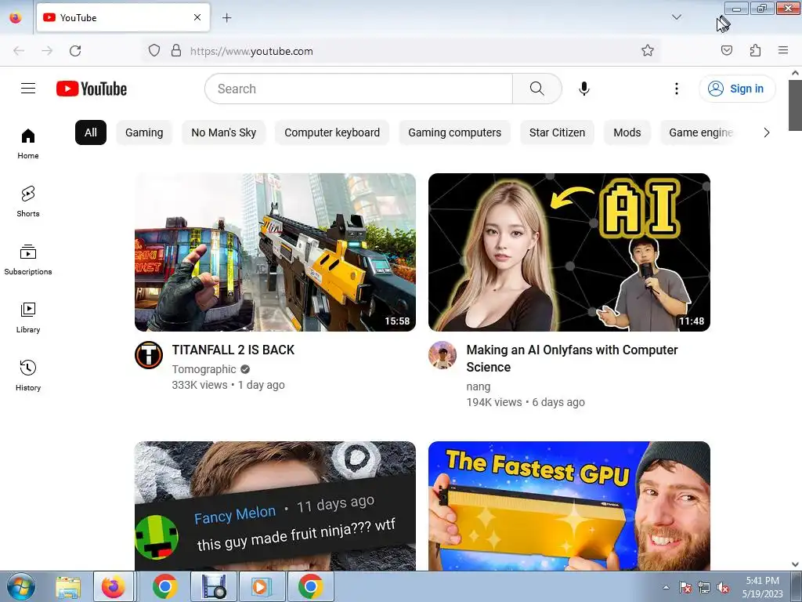Viewport: 802px width, 602px height.
Task: Save to Pocket icon
Action: pyautogui.click(x=726, y=50)
